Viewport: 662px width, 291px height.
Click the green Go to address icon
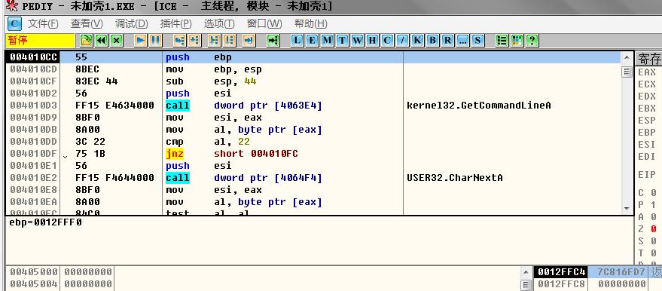pos(273,41)
